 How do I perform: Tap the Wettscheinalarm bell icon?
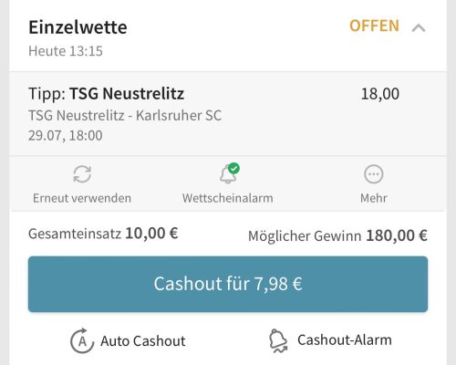[x=228, y=175]
